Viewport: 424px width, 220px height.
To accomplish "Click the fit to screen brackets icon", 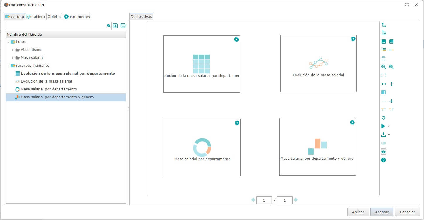I will pyautogui.click(x=384, y=75).
